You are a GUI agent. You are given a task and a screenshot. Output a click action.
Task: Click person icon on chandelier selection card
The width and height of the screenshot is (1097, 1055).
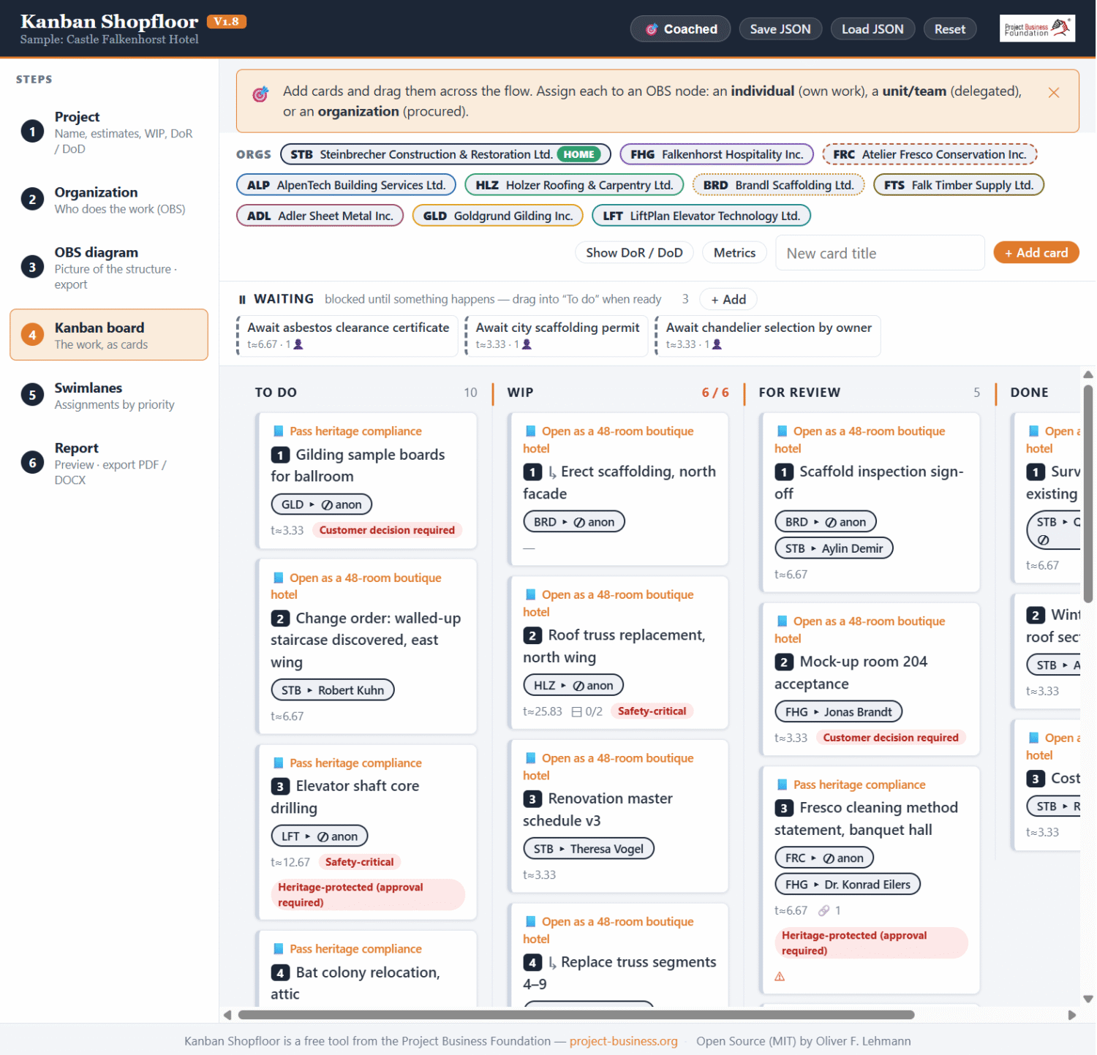(x=717, y=344)
